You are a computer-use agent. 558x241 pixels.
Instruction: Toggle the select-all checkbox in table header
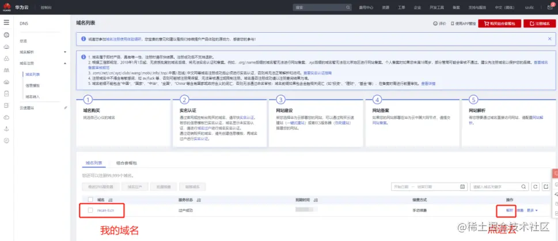(x=90, y=200)
